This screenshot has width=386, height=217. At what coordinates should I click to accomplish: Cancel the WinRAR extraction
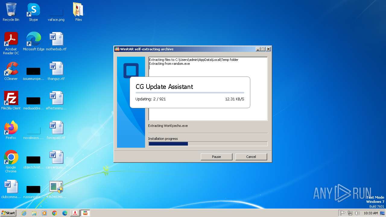click(251, 157)
